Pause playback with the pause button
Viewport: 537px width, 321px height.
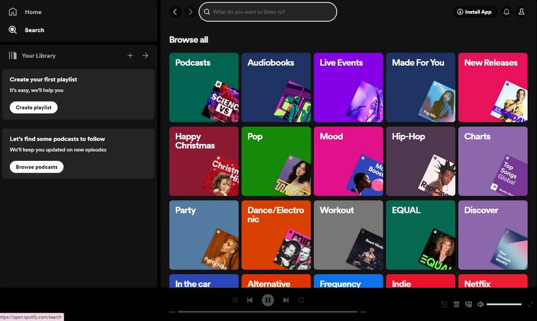pos(268,300)
